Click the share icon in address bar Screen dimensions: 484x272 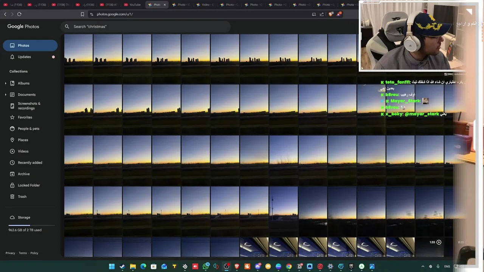[322, 14]
